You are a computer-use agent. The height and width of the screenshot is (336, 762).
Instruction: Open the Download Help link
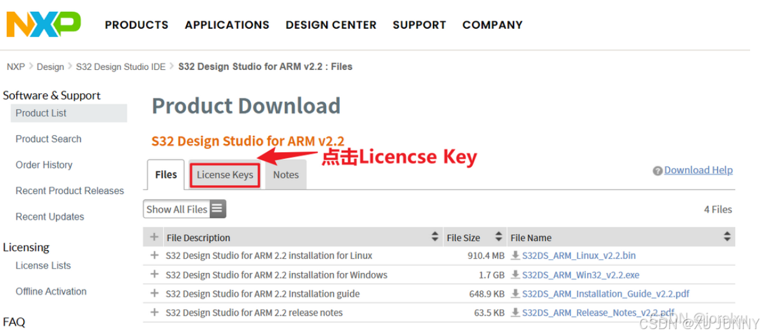pos(698,170)
